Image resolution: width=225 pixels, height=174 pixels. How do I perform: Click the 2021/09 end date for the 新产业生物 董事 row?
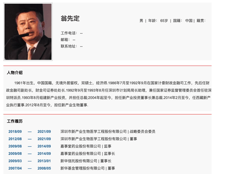[x=44, y=139]
